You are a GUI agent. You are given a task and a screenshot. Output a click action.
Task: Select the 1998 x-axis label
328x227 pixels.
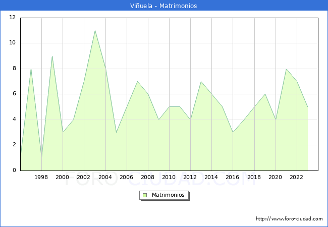click(41, 177)
